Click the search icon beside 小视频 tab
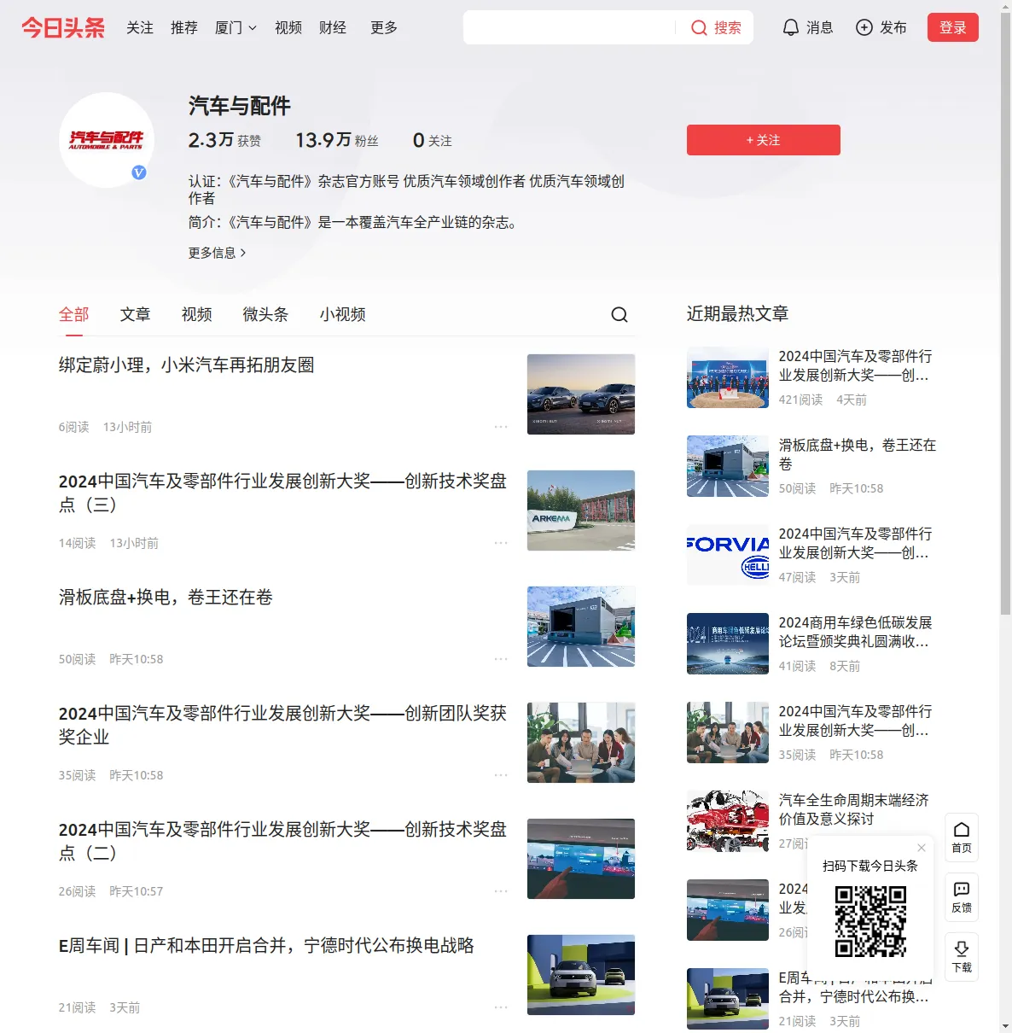This screenshot has height=1033, width=1012. [x=619, y=314]
